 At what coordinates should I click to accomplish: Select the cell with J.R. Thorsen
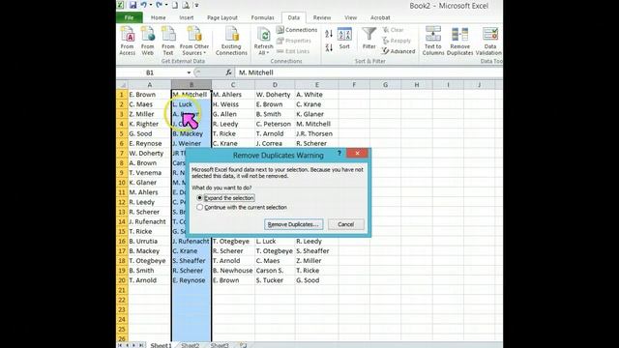click(316, 133)
